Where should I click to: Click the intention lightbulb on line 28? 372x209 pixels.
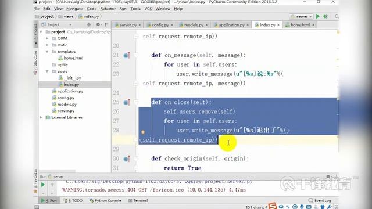pyautogui.click(x=143, y=132)
